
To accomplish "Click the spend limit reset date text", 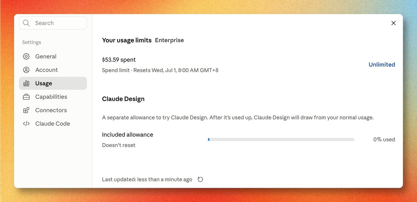I will point(160,70).
